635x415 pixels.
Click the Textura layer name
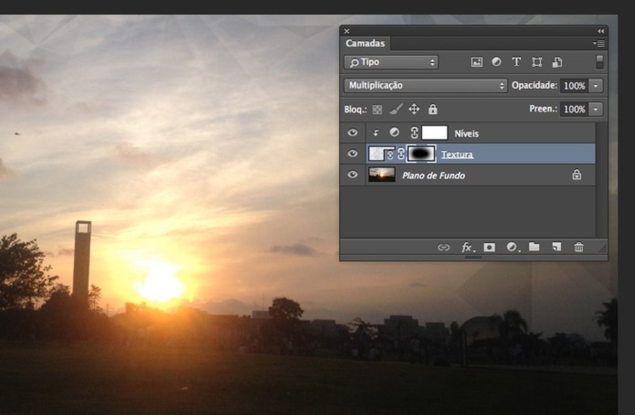(x=457, y=154)
